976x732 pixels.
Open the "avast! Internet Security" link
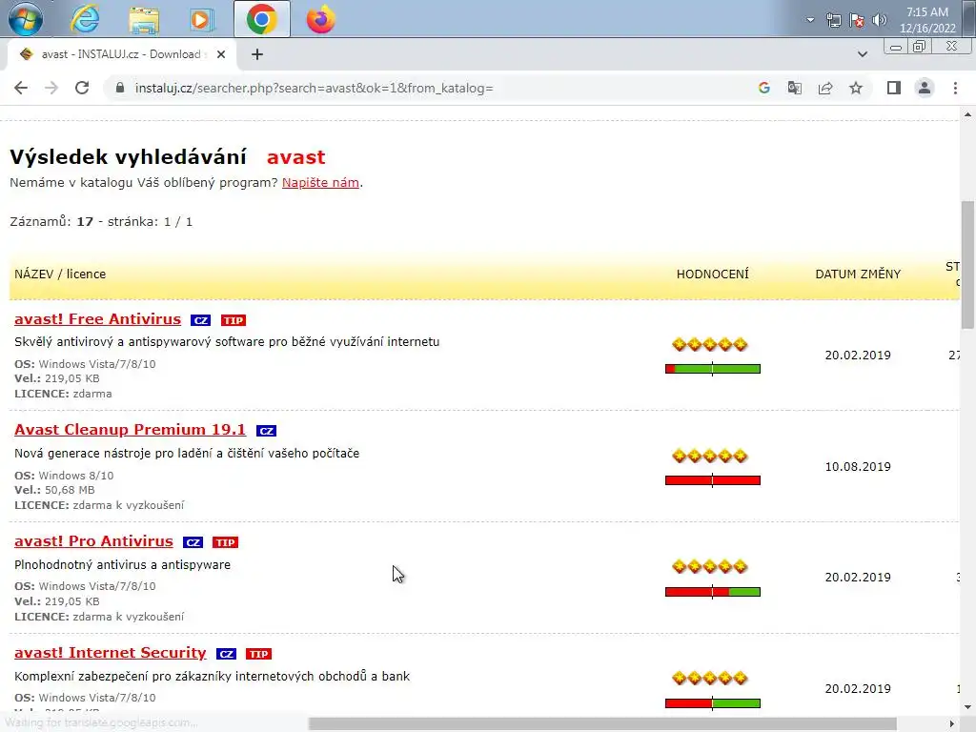click(x=111, y=652)
